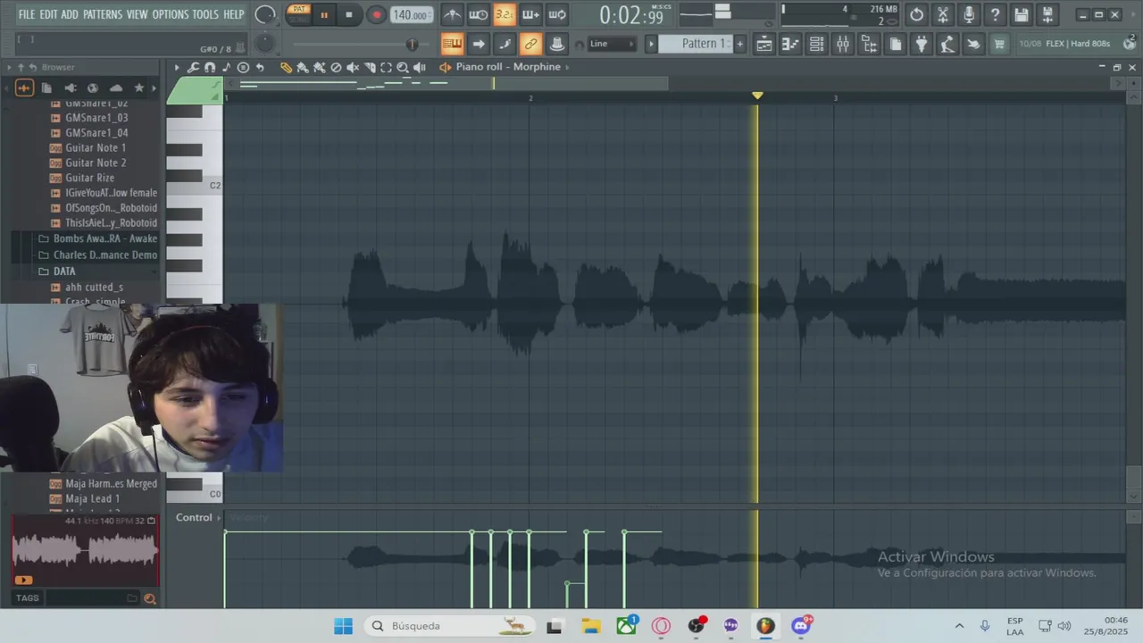1143x643 pixels.
Task: Select Guitar Note 1 sample
Action: [89, 147]
